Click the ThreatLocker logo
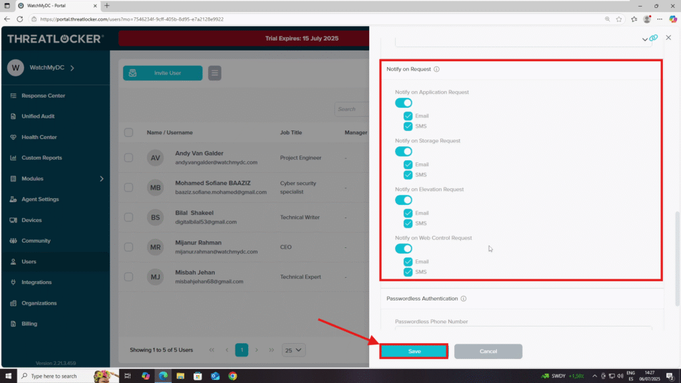681x383 pixels. (x=55, y=39)
